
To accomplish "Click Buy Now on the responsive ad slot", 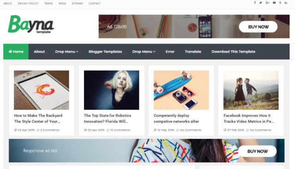I will pos(257,151).
